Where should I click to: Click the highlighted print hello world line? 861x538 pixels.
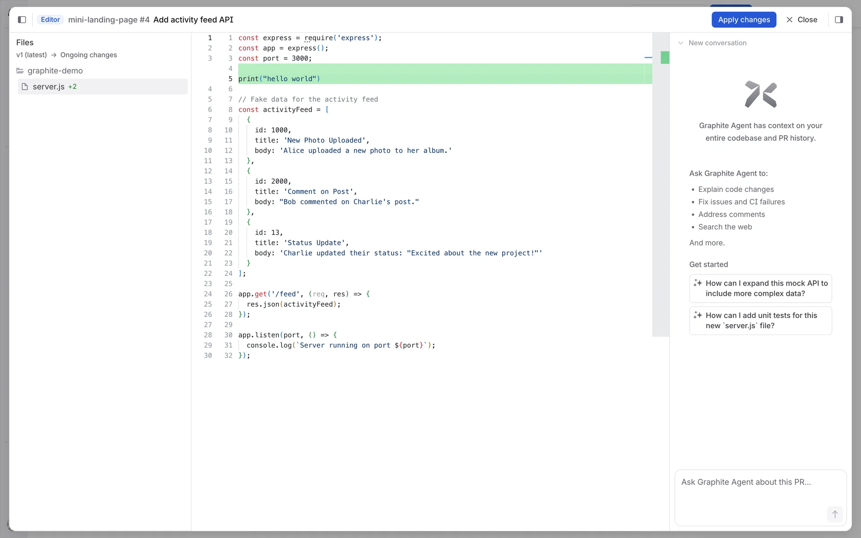[x=279, y=79]
